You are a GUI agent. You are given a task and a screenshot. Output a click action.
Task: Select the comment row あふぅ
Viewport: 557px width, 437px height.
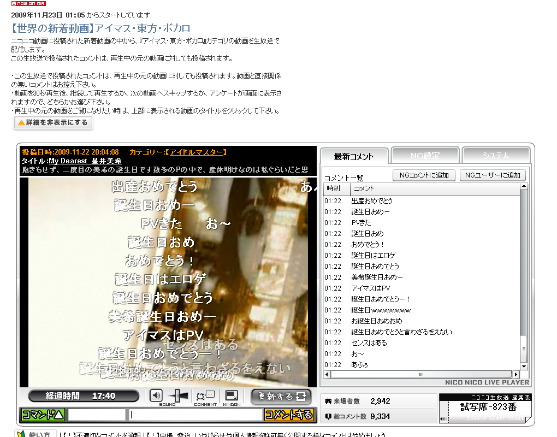[x=422, y=365]
